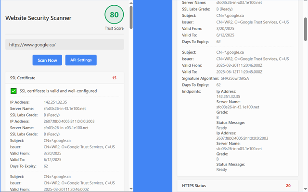Click the 'Signature Algorithm:' label
This screenshot has width=308, height=192.
pos(200,78)
